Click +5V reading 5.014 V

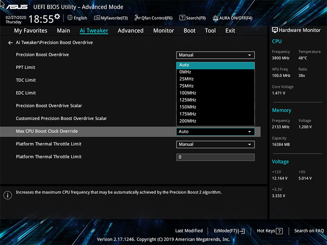[305, 178]
